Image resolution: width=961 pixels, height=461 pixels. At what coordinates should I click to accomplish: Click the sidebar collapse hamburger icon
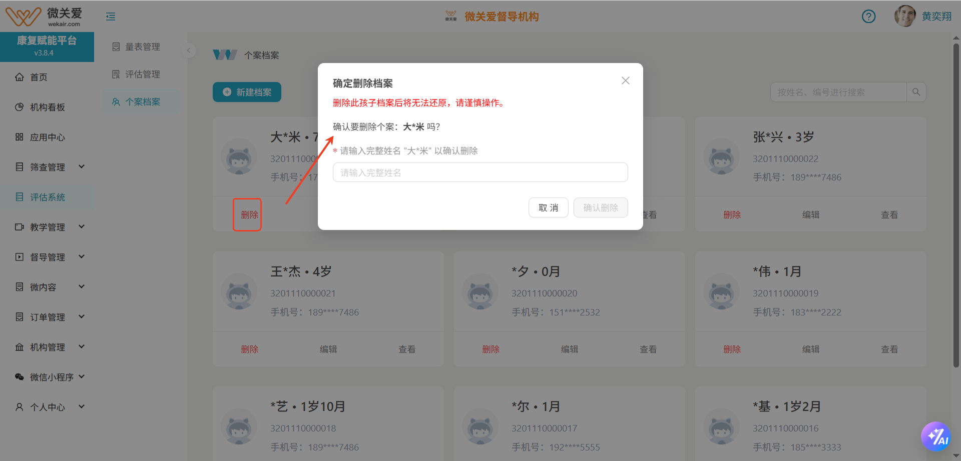pyautogui.click(x=110, y=16)
